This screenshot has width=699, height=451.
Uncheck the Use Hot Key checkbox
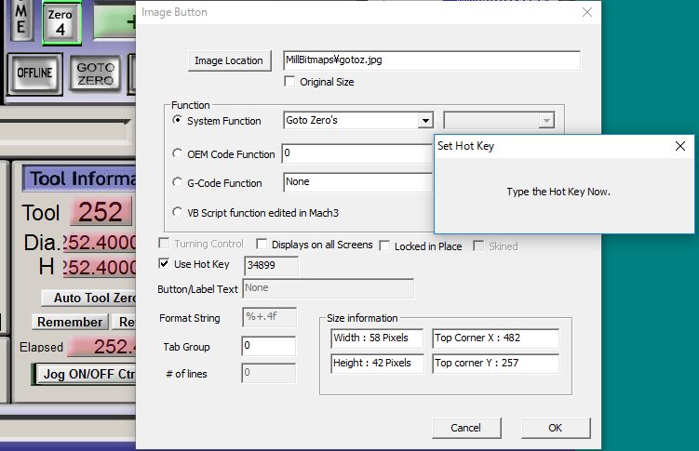click(164, 263)
